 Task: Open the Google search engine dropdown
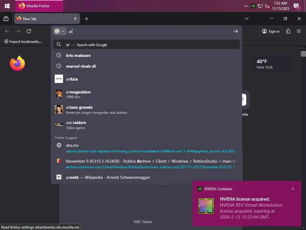pyautogui.click(x=59, y=31)
